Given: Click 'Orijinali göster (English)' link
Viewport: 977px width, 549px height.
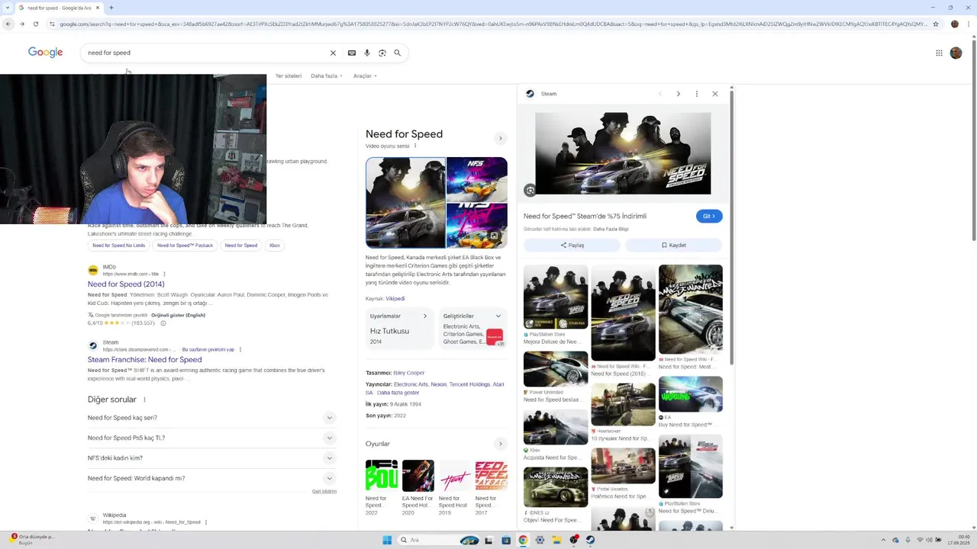Looking at the screenshot, I should [x=178, y=315].
